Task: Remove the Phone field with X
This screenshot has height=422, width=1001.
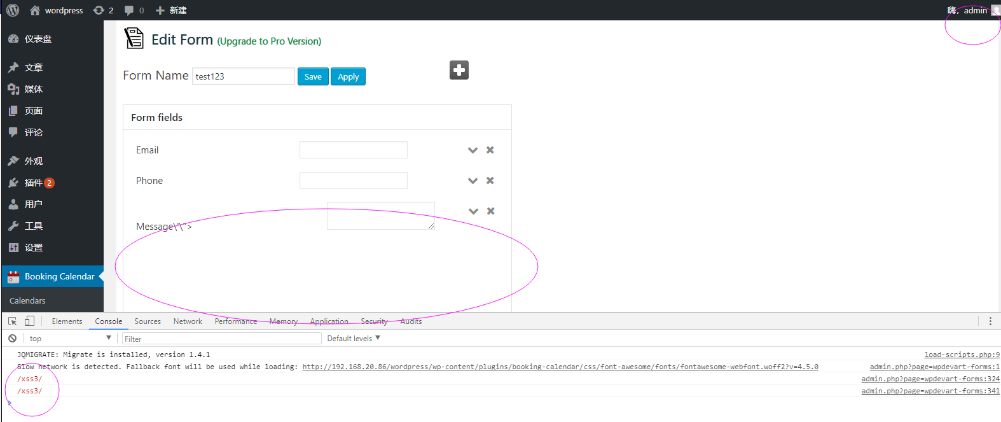Action: [490, 181]
